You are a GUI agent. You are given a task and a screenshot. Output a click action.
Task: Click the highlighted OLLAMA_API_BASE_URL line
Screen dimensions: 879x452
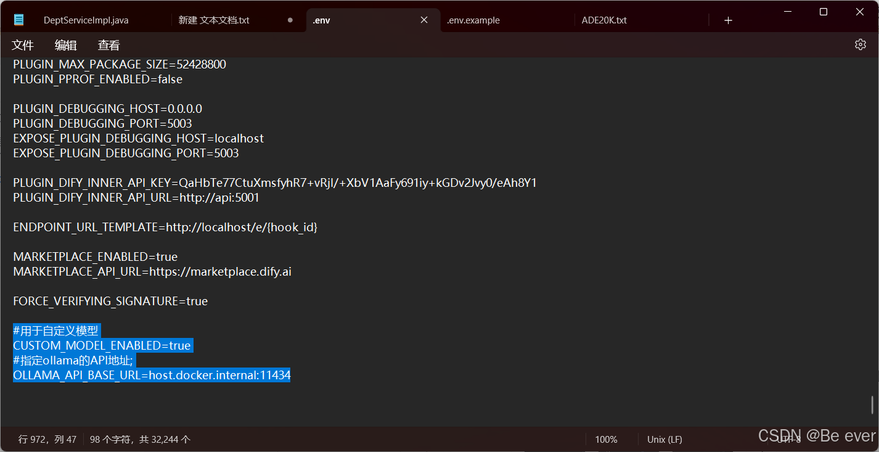pos(151,375)
